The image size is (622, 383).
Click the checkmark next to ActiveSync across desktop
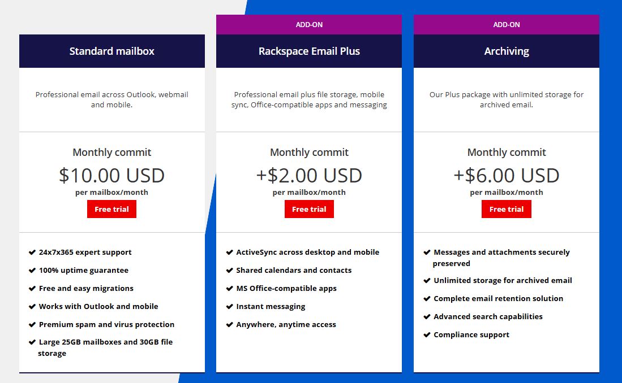(x=230, y=252)
